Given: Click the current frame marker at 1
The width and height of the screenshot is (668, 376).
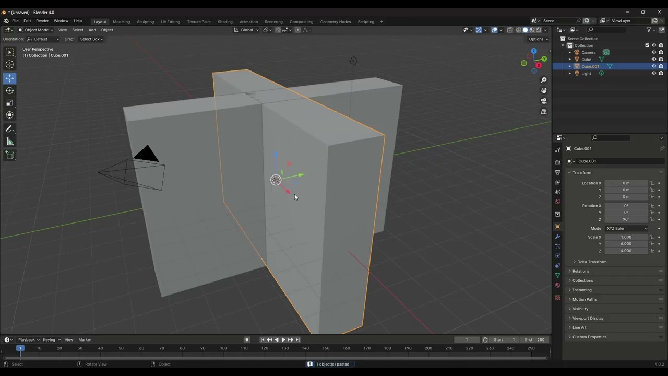Looking at the screenshot, I should pos(20,348).
